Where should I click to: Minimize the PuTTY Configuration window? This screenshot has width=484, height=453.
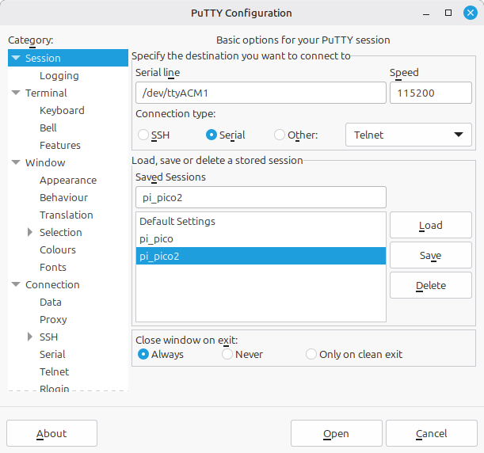[x=426, y=13]
